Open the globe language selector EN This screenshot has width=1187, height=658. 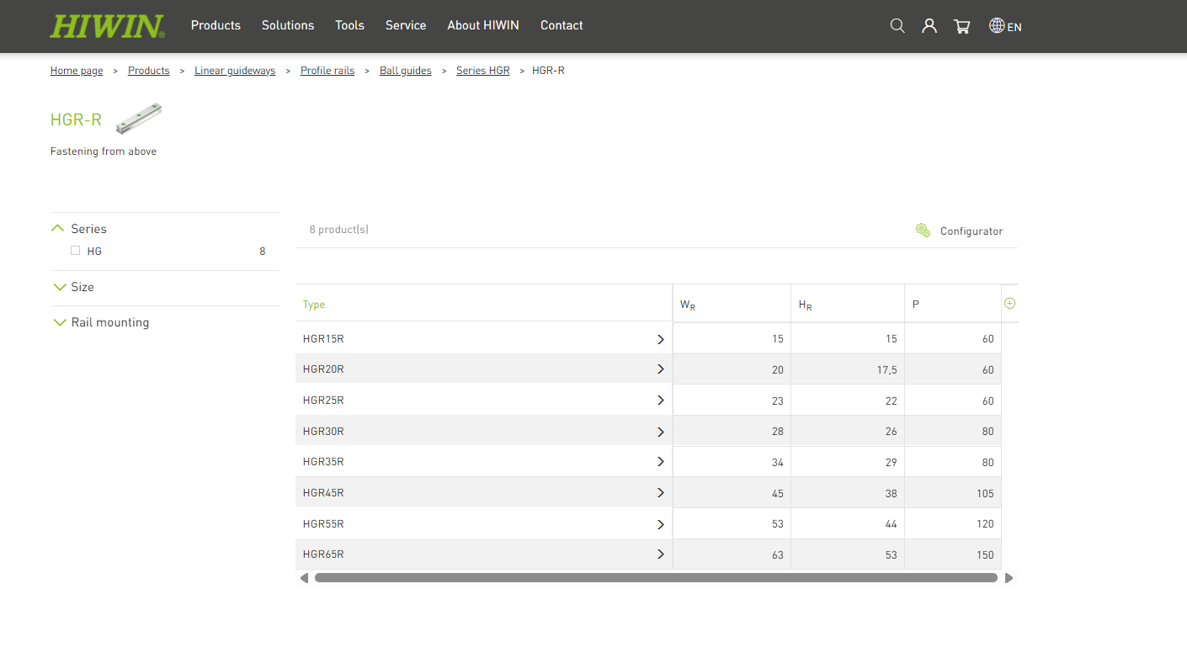pyautogui.click(x=1005, y=26)
